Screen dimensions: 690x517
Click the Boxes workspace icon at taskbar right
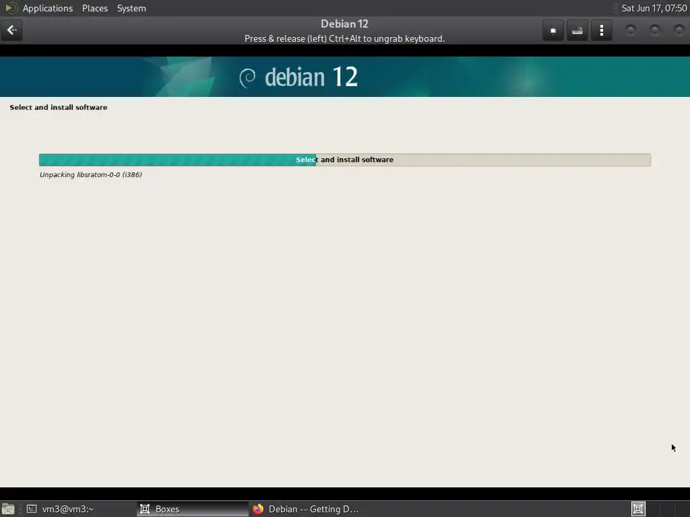point(638,509)
